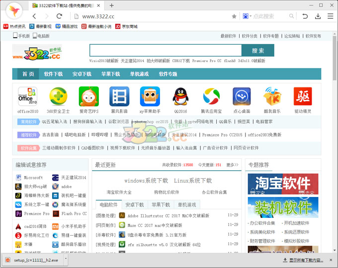
Task: Open Adobe Illustrator CC 2017 entry
Action: (169, 216)
